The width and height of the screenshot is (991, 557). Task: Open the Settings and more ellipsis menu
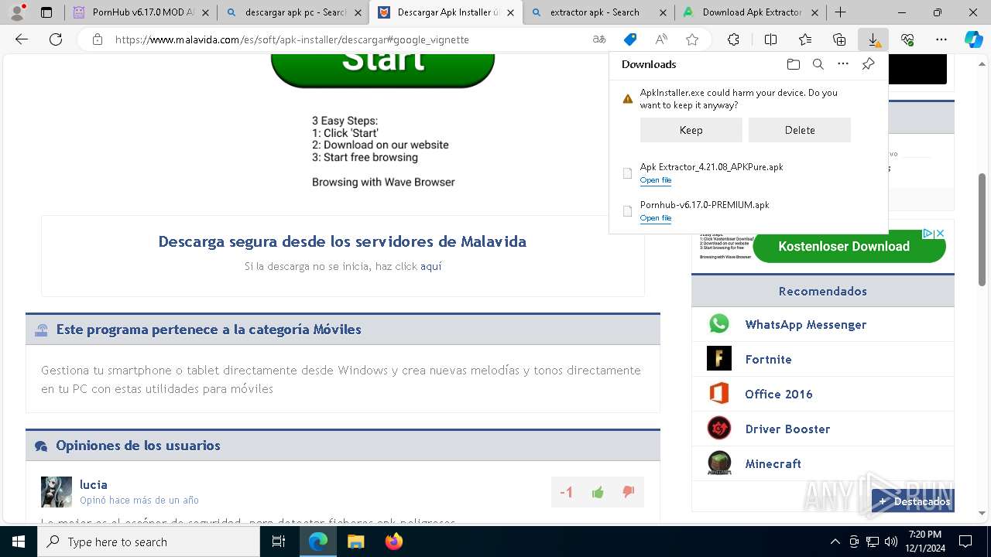pos(941,39)
